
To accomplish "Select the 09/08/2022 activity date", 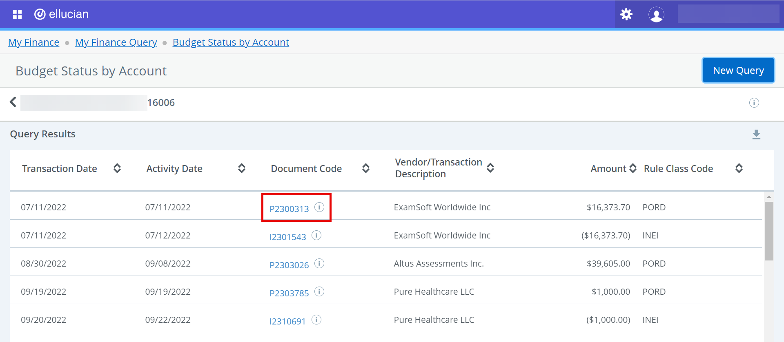I will [x=168, y=264].
